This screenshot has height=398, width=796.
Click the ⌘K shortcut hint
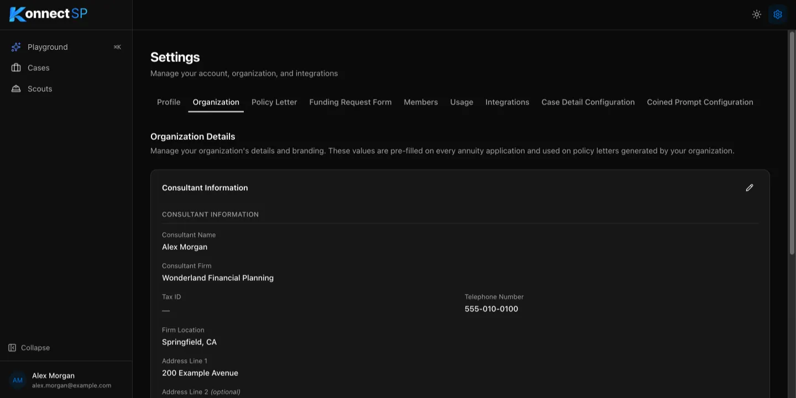[x=117, y=47]
